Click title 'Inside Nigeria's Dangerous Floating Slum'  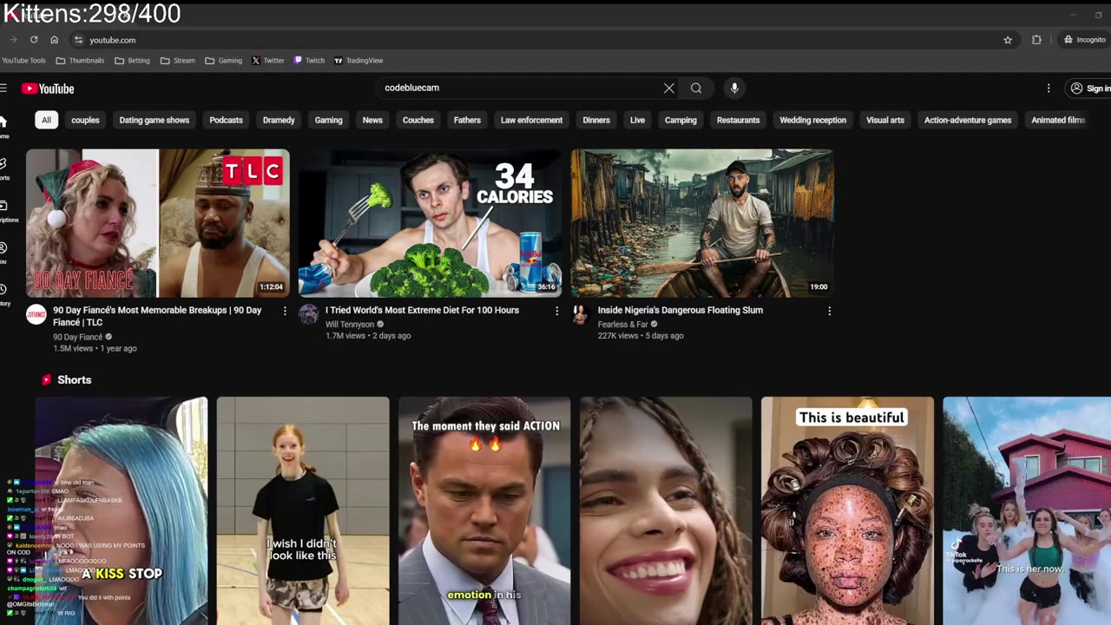point(680,310)
